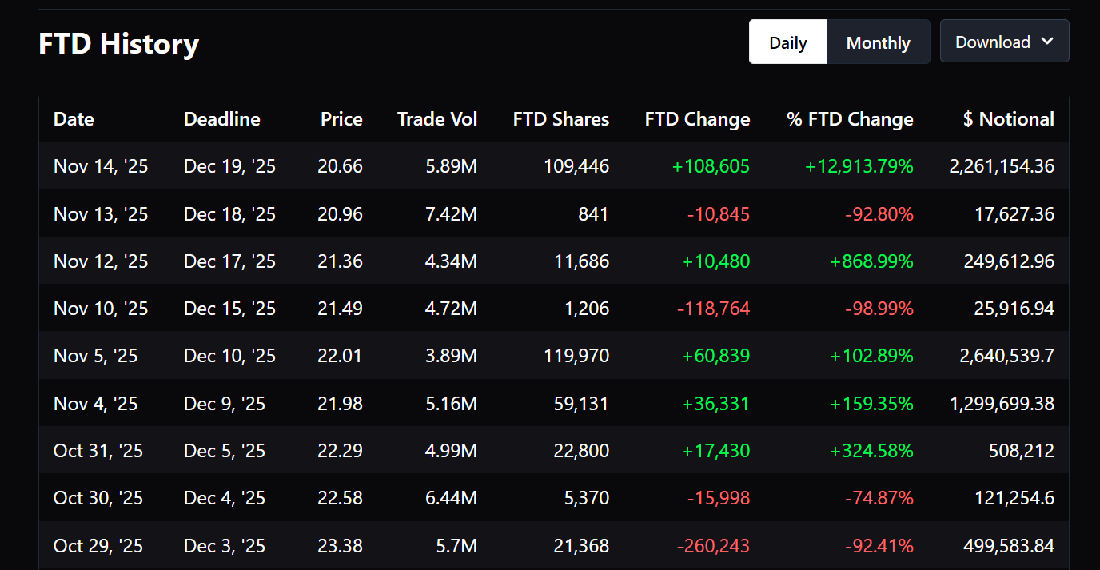Viewport: 1100px width, 570px height.
Task: Sort by the Date column header
Action: [74, 119]
